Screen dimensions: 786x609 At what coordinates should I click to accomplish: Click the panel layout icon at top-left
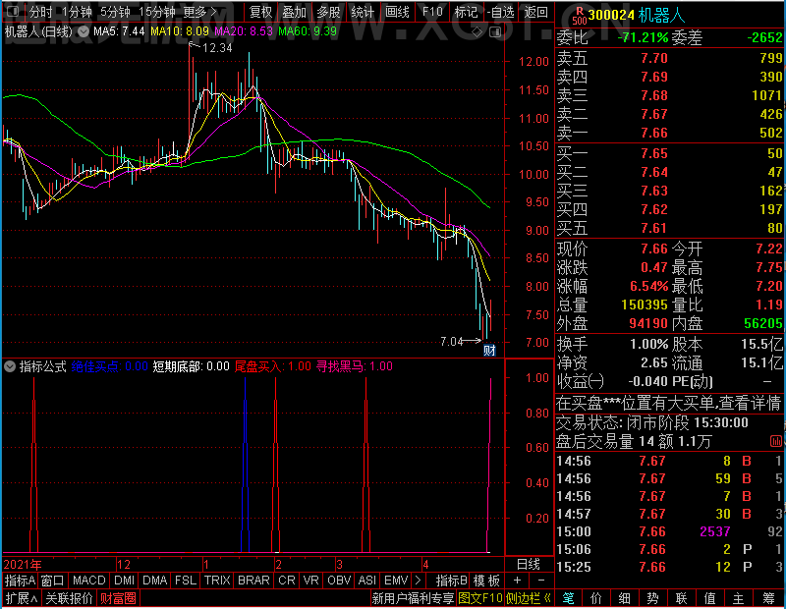click(13, 12)
